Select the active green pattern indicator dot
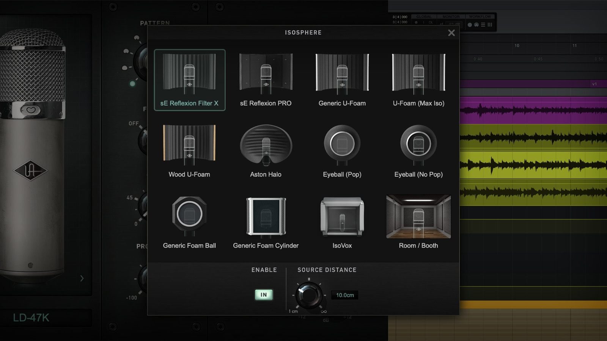Image resolution: width=607 pixels, height=341 pixels. [132, 83]
